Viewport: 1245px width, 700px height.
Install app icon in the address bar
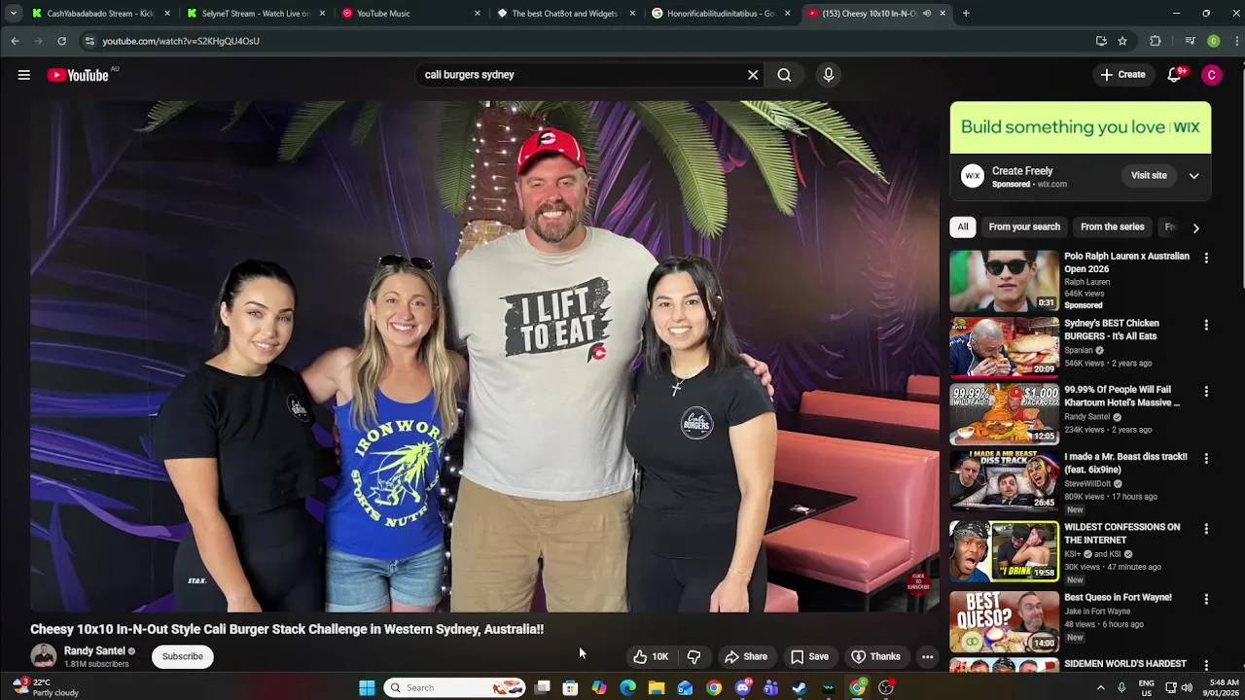tap(1101, 41)
